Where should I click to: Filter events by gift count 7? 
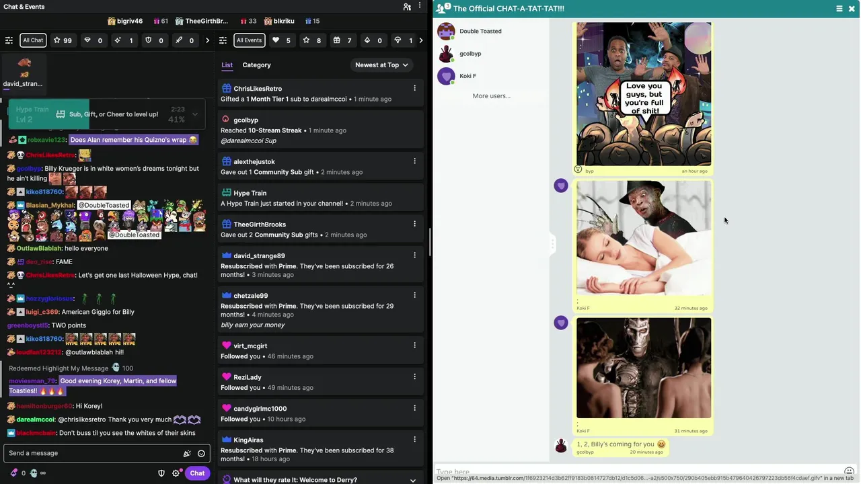[342, 40]
